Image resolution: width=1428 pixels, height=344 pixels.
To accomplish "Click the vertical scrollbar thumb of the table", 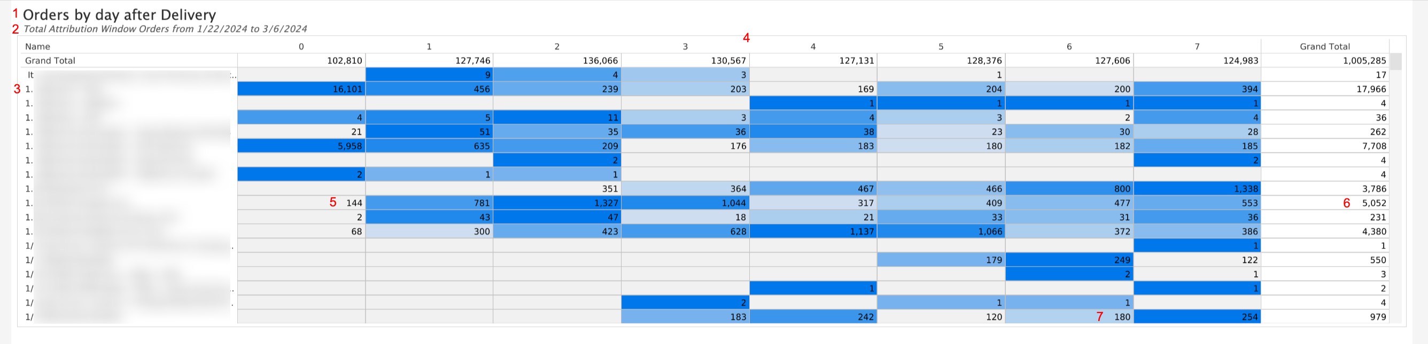I will click(x=1396, y=61).
